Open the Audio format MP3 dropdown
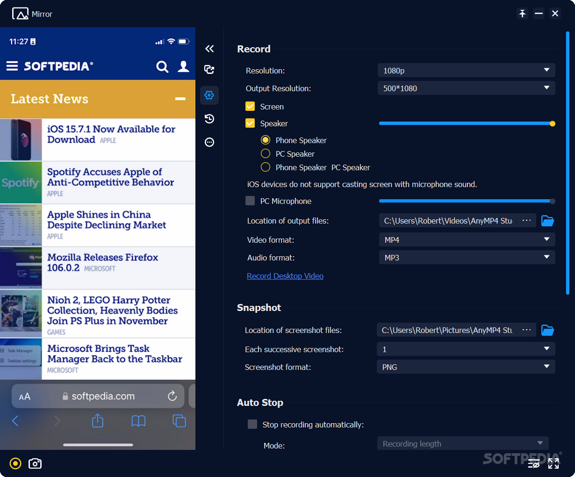Screen dimensions: 575x477 467,257
